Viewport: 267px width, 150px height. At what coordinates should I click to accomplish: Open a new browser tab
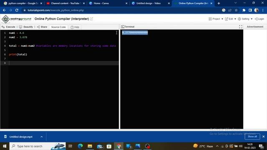coord(219,3)
